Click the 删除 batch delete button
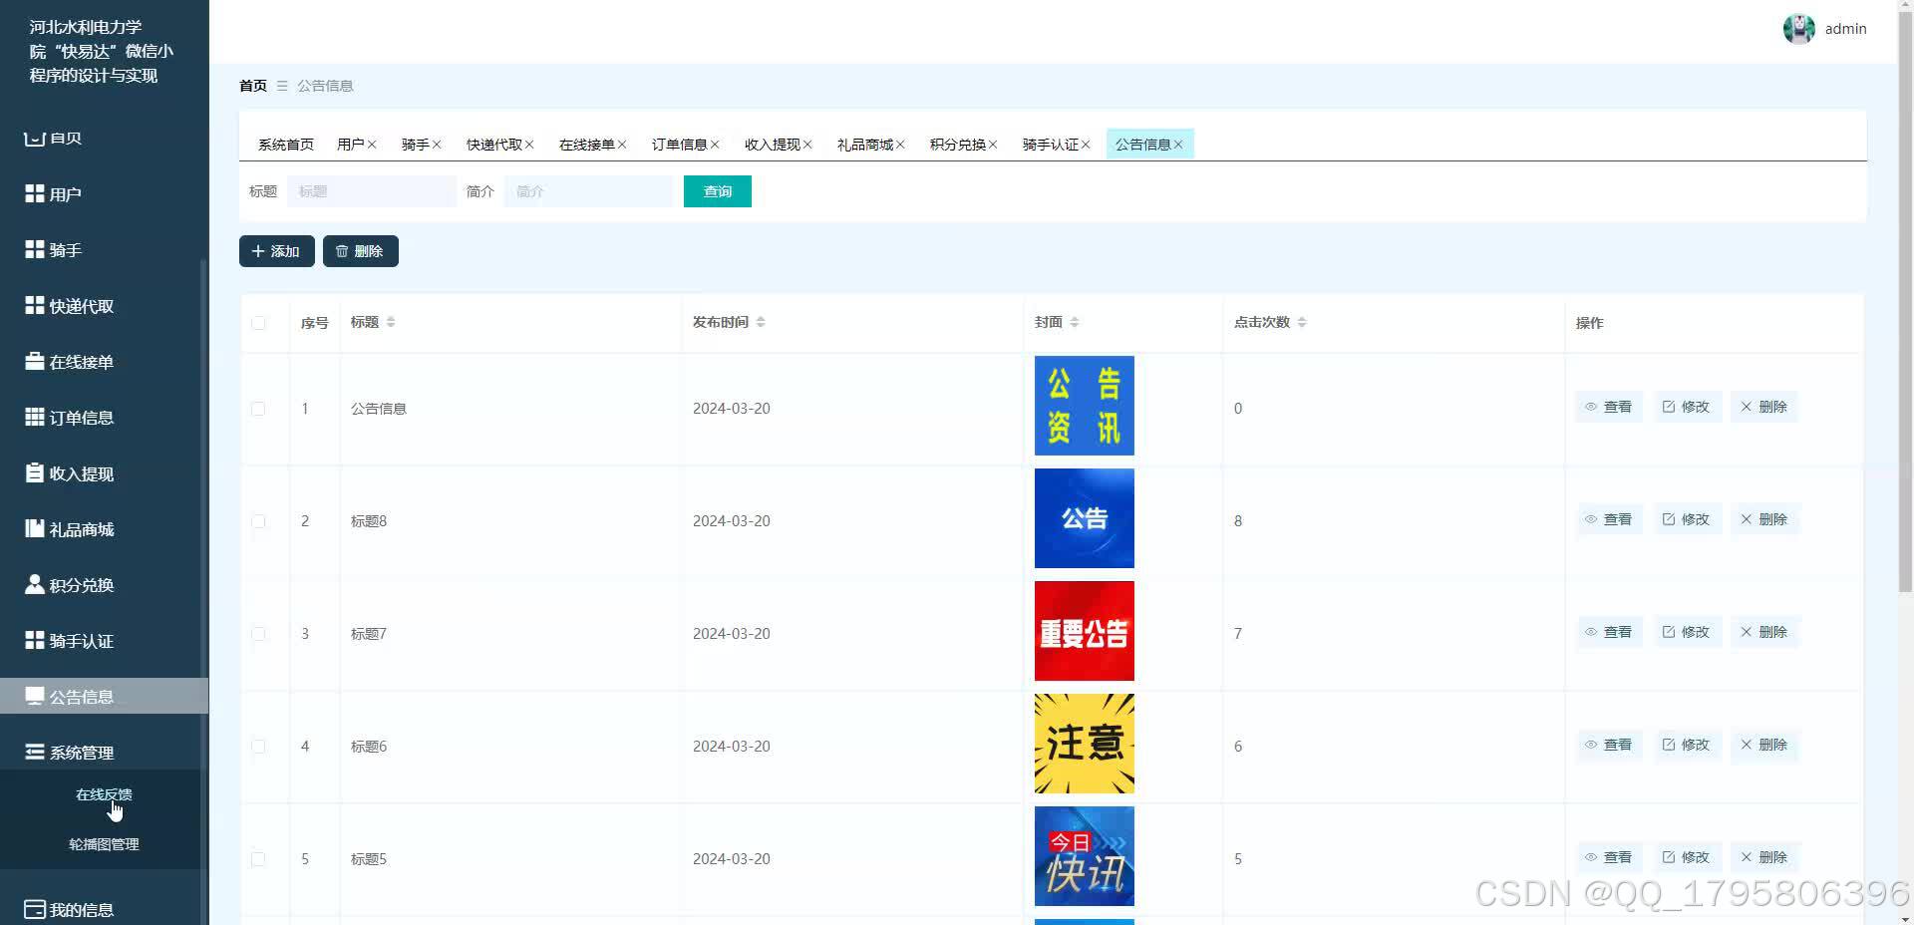Image resolution: width=1914 pixels, height=925 pixels. tap(361, 251)
